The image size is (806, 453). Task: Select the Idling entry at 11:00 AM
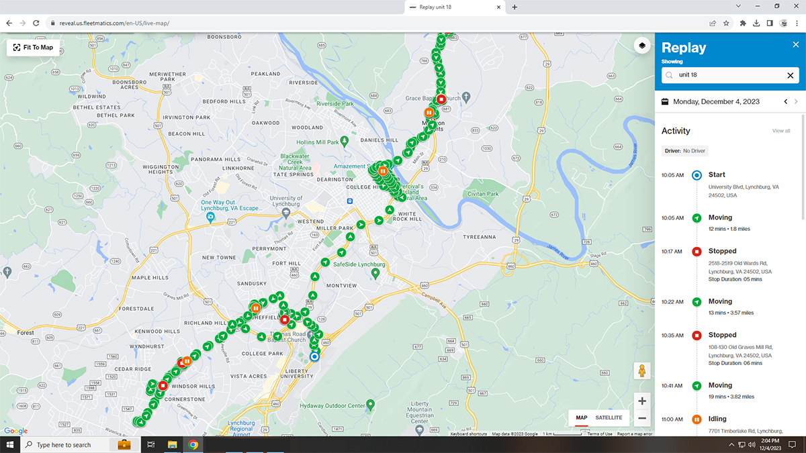click(717, 419)
